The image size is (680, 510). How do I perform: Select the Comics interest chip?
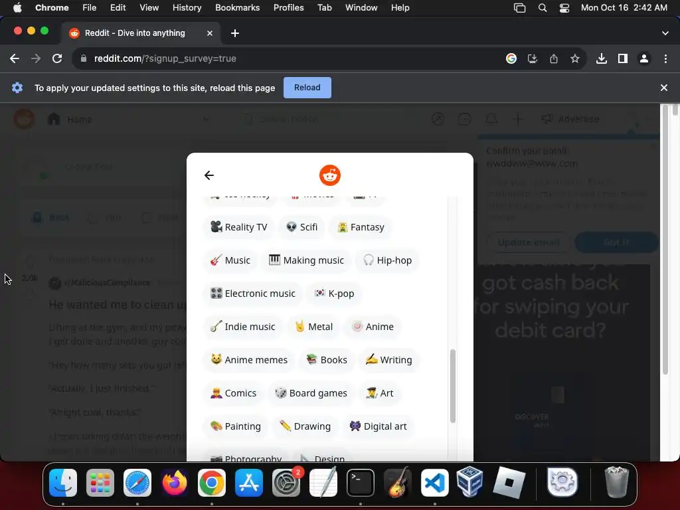click(233, 393)
